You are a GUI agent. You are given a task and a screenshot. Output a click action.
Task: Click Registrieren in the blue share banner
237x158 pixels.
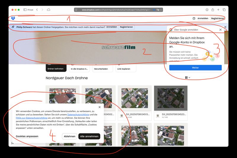click(126, 27)
